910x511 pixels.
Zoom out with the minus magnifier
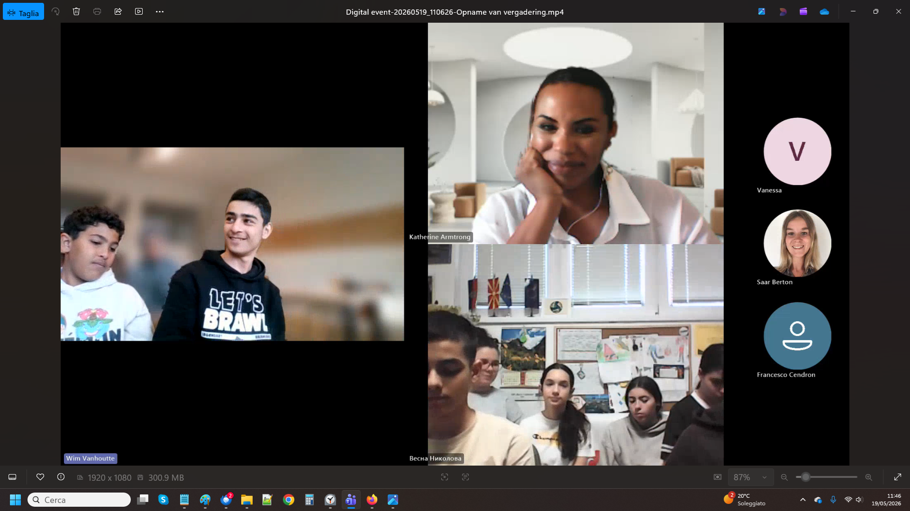(x=784, y=477)
